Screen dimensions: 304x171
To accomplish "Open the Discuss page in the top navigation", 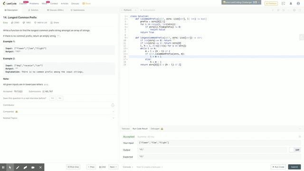I will click(x=75, y=3).
